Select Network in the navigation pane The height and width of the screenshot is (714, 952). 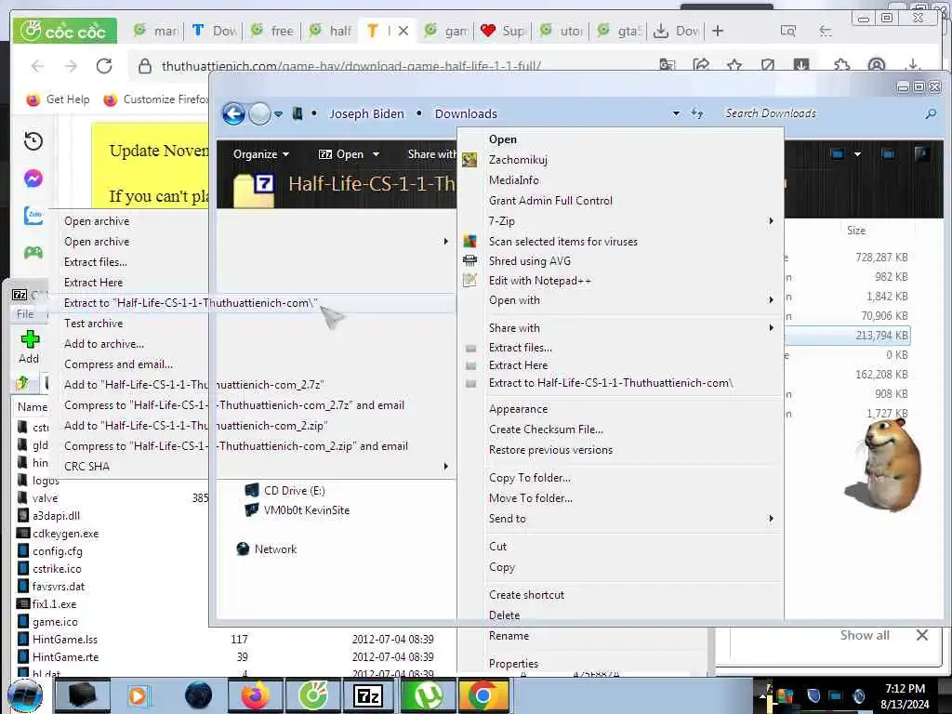coord(275,549)
